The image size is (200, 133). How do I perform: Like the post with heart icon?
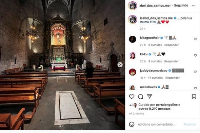132,97
